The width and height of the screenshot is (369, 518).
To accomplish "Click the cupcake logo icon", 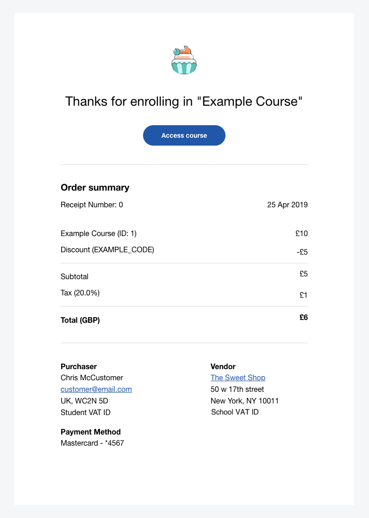I will point(184,60).
